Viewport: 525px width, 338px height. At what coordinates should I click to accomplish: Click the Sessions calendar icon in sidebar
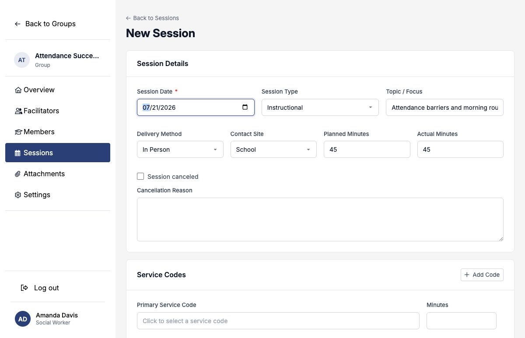pyautogui.click(x=18, y=153)
